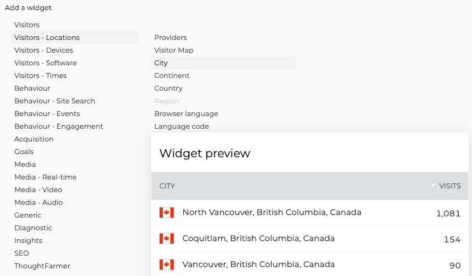This screenshot has width=472, height=276.
Task: Select the Visitors - Devices category
Action: (44, 50)
